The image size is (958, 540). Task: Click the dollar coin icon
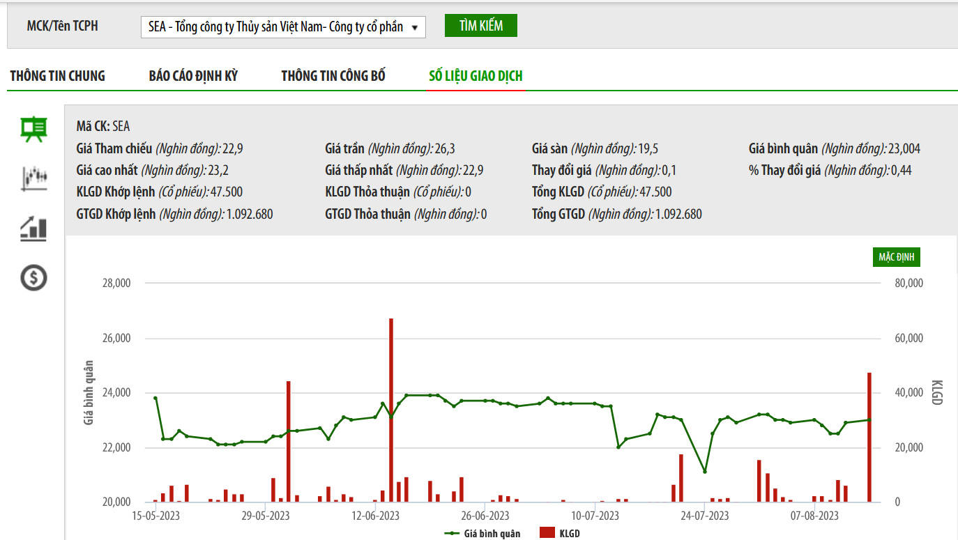click(33, 278)
